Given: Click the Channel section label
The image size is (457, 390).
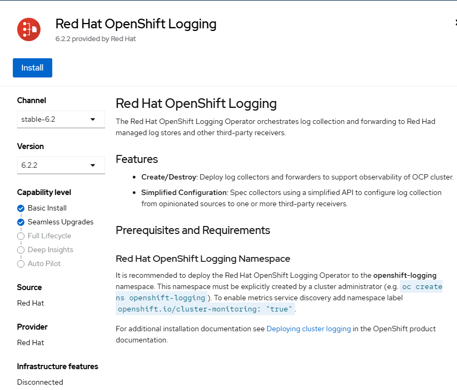Looking at the screenshot, I should click(31, 100).
